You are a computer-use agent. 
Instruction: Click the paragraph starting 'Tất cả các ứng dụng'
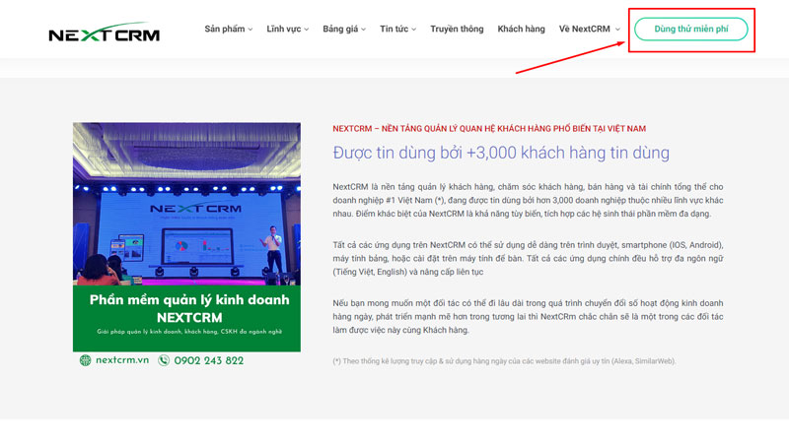tap(528, 258)
